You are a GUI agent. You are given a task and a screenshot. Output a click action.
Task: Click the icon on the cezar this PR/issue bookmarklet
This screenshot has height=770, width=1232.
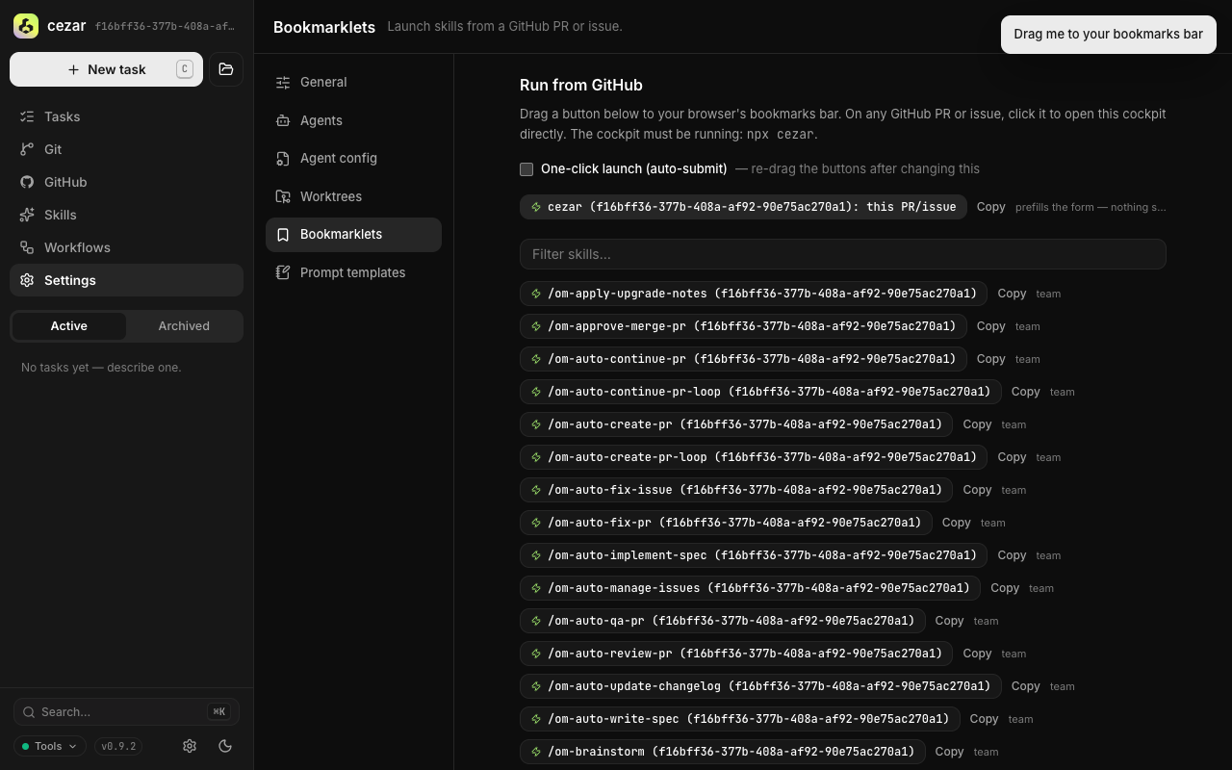[x=536, y=207]
